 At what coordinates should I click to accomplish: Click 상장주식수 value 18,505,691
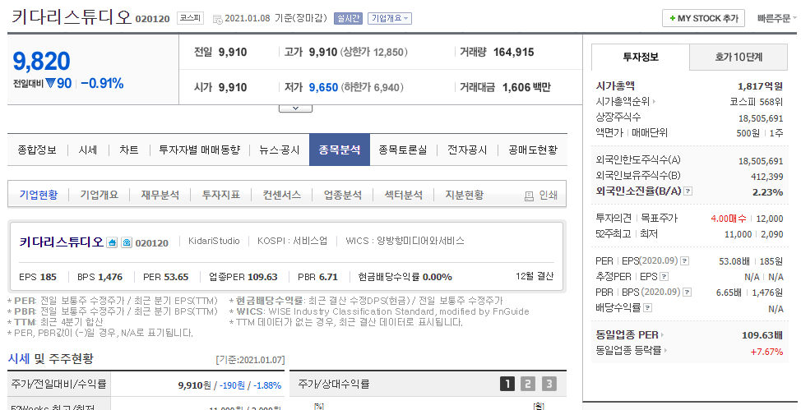(761, 118)
